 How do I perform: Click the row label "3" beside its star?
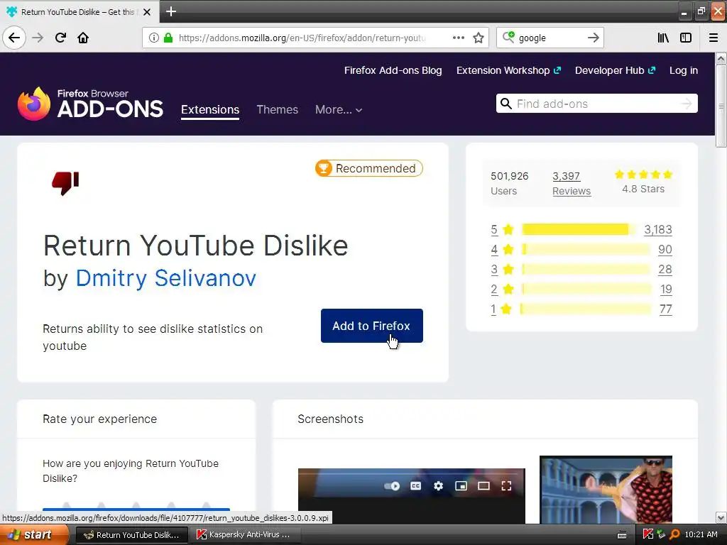pos(494,269)
